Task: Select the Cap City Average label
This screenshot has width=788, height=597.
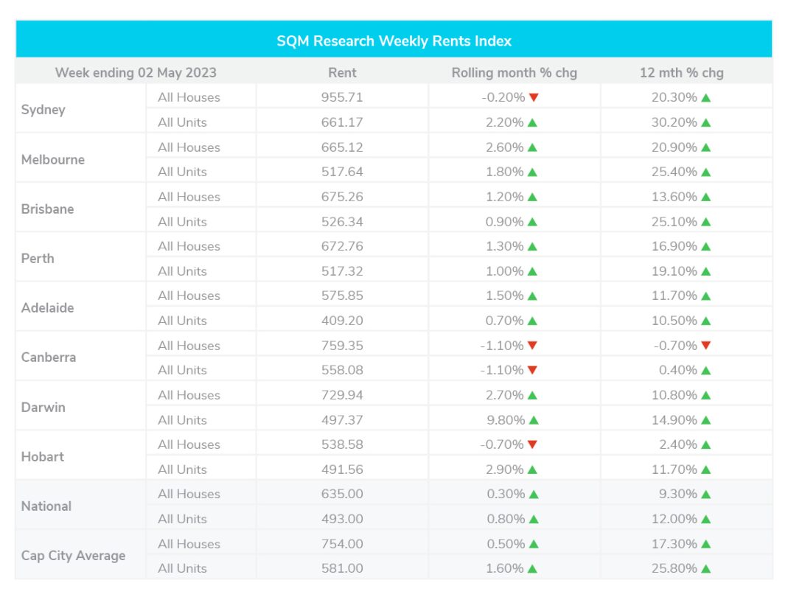Action: point(74,556)
